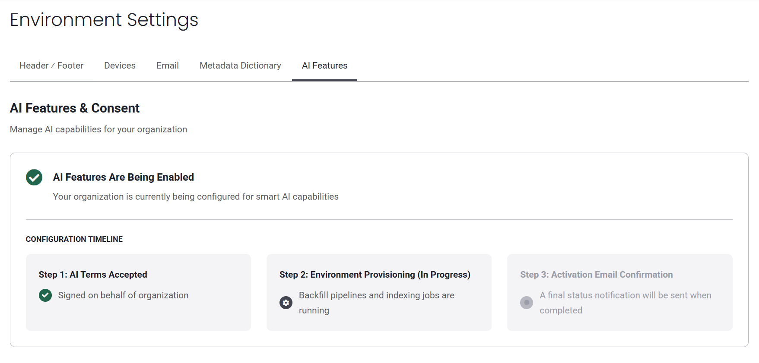
Task: Click the AI Features & Consent heading
Action: point(75,108)
